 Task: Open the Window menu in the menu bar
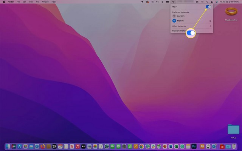45,2
